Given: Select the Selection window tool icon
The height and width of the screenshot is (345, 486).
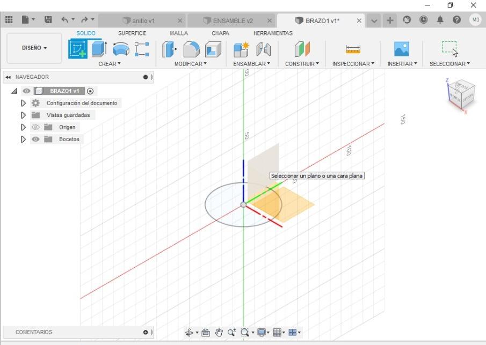Looking at the screenshot, I should tap(449, 49).
